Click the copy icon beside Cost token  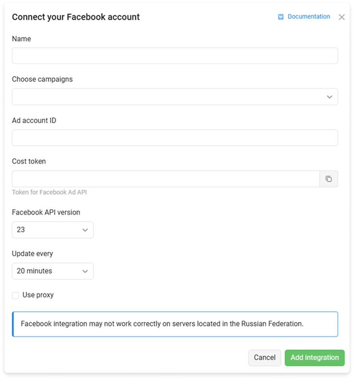[329, 179]
